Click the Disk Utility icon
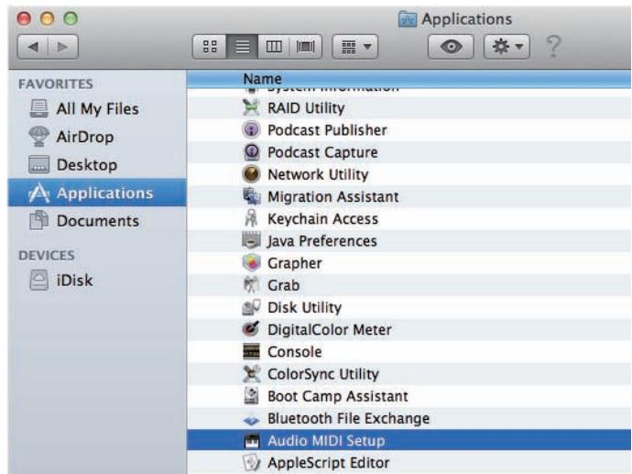The width and height of the screenshot is (632, 474). pyautogui.click(x=251, y=307)
